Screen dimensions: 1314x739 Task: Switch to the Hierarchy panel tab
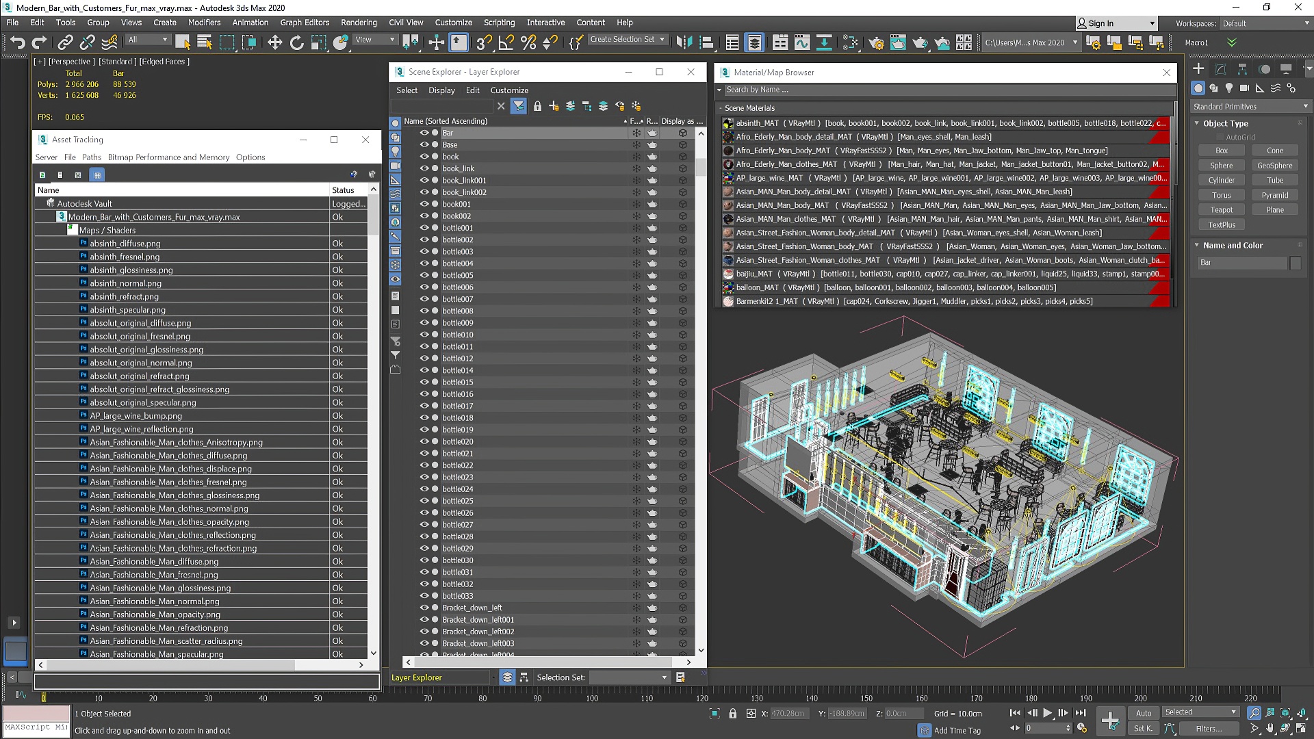(x=1242, y=69)
